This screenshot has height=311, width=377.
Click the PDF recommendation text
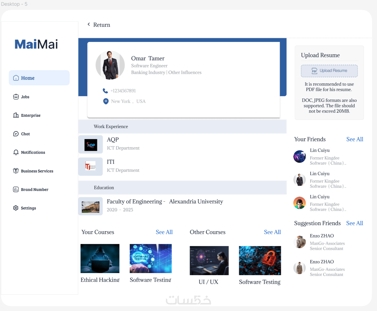(x=329, y=87)
